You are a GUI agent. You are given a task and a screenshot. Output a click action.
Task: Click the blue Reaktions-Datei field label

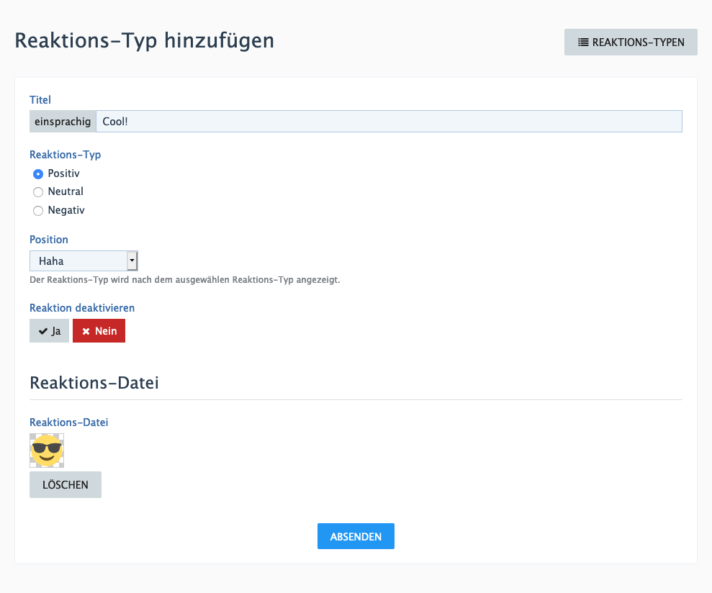coord(69,422)
